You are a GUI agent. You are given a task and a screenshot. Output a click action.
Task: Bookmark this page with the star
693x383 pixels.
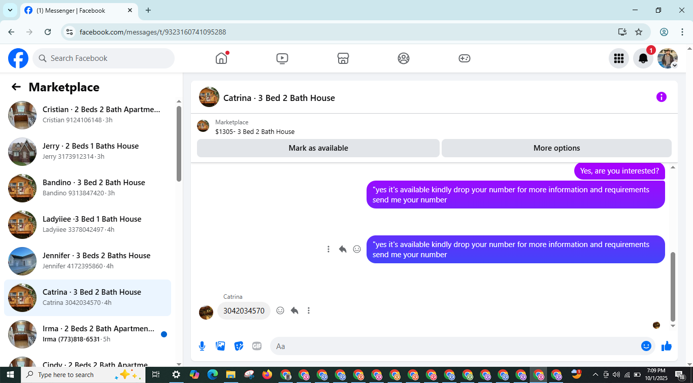(639, 32)
